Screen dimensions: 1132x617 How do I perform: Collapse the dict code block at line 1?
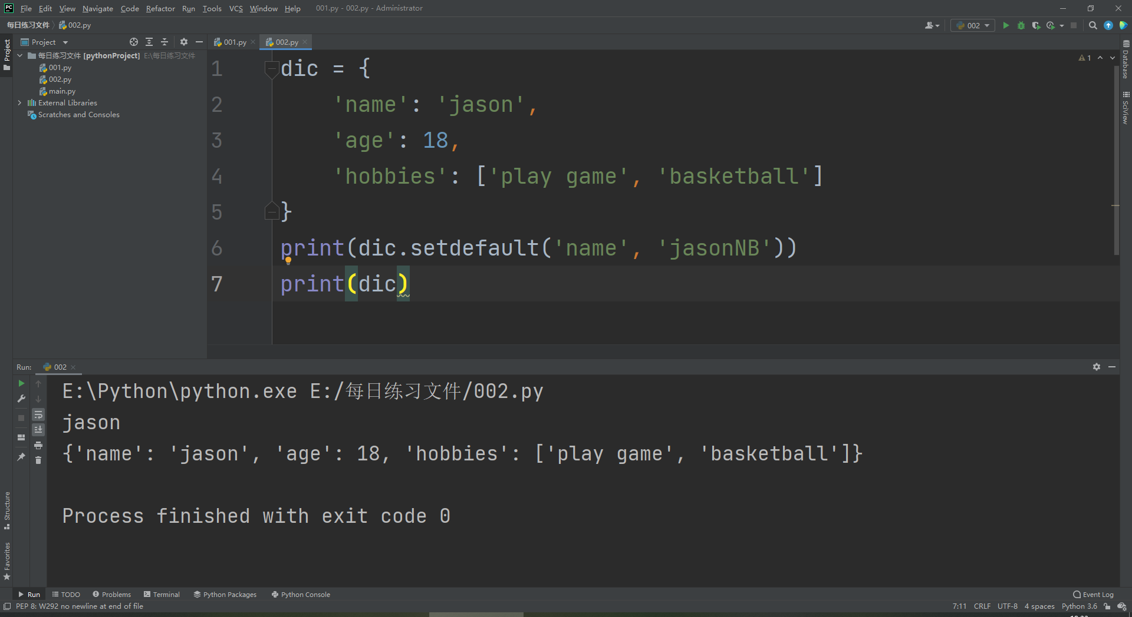pyautogui.click(x=271, y=69)
